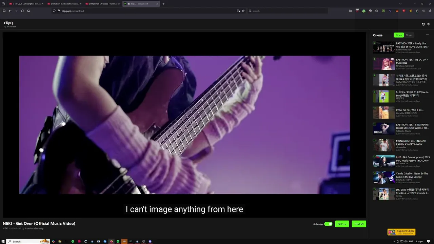
Task: Click the tracking protection shield icon
Action: [x=54, y=11]
